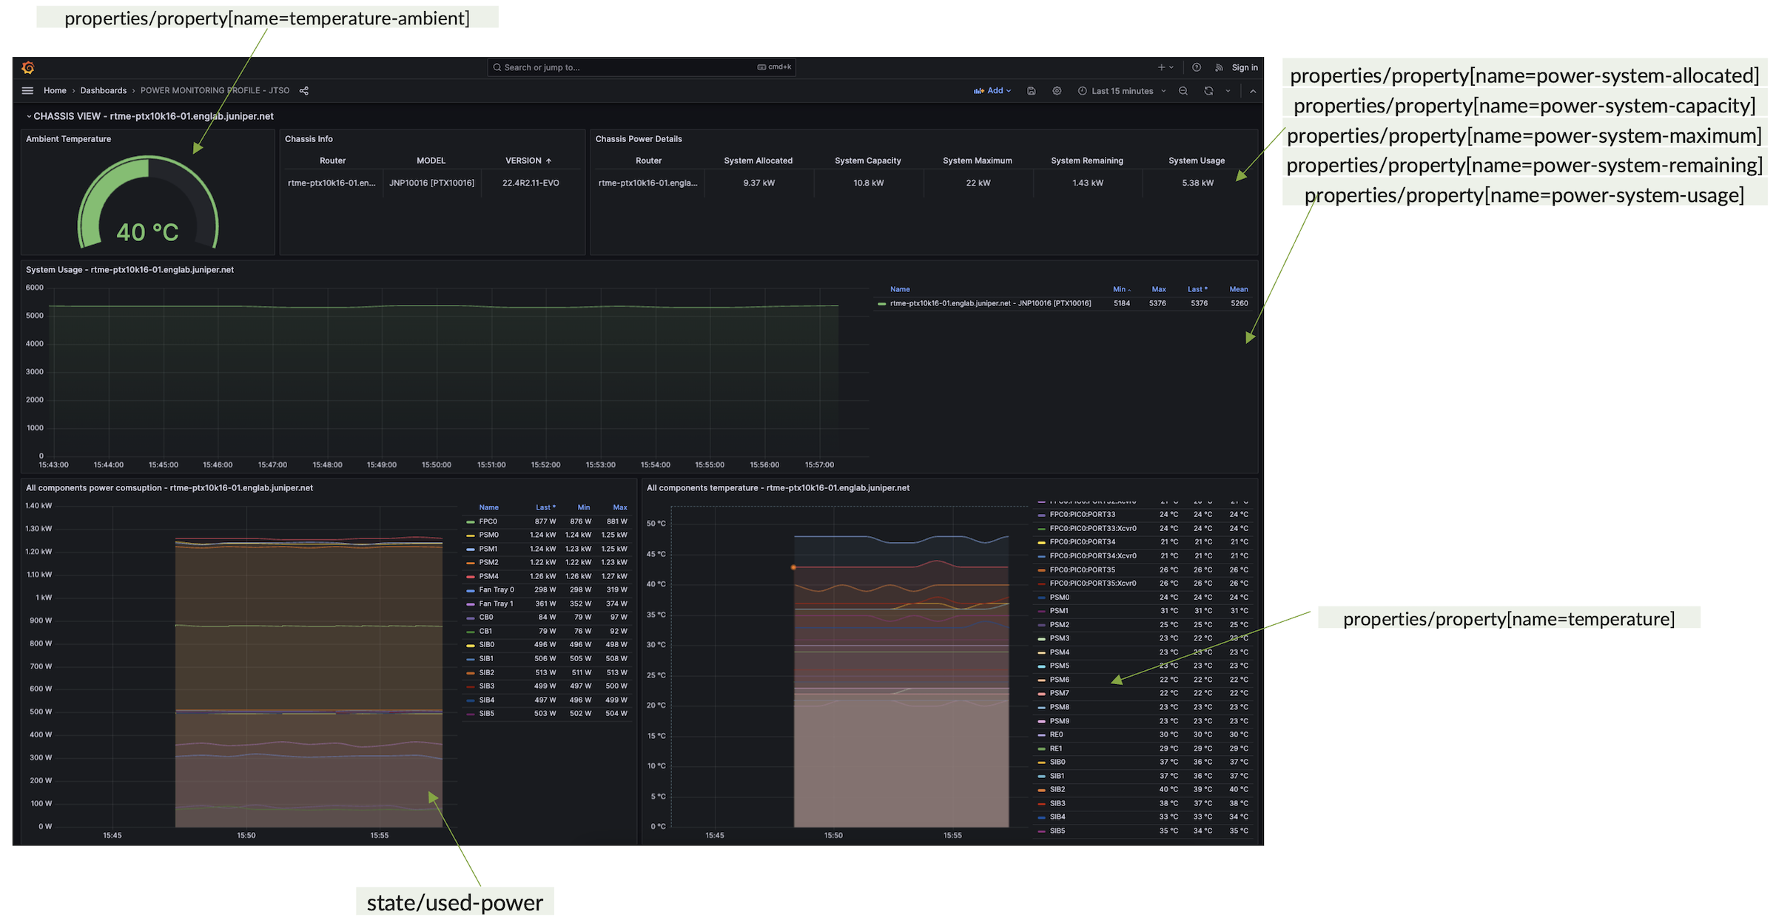
Task: Toggle FPC0:PIC0:PORT34 series in temperature legend
Action: click(x=1082, y=542)
